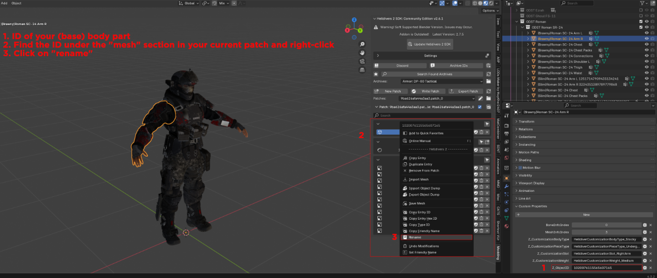Open the Global transform orientation dropdown

click(x=189, y=3)
